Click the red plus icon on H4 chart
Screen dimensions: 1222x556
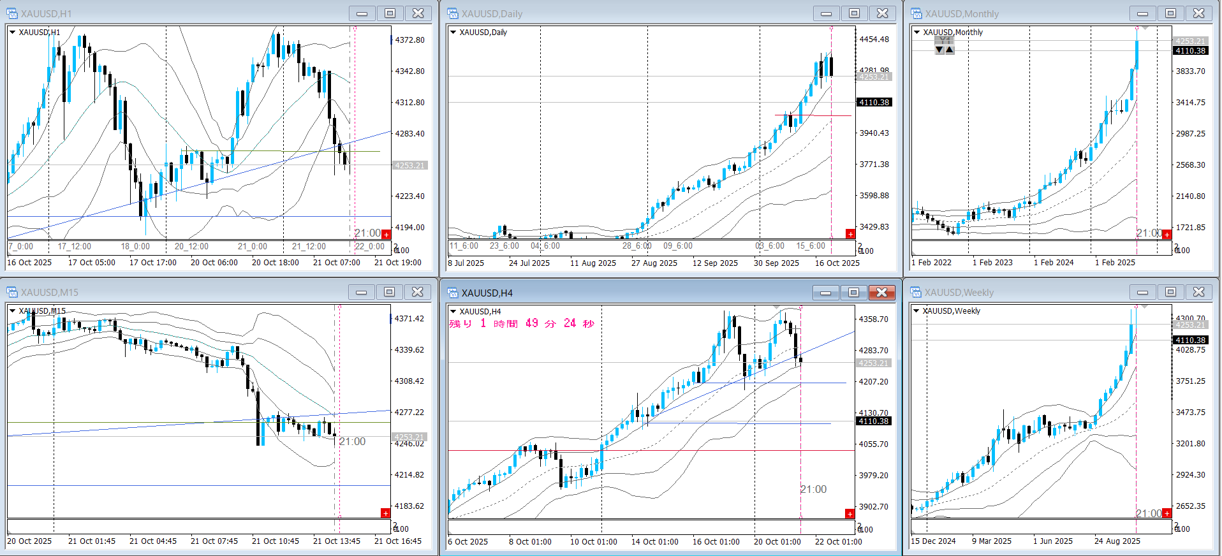[850, 513]
